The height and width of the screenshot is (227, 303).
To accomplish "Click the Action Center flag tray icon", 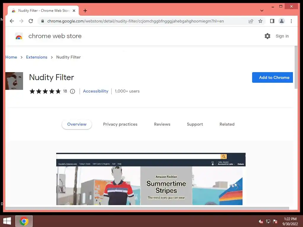I will pos(275,221).
